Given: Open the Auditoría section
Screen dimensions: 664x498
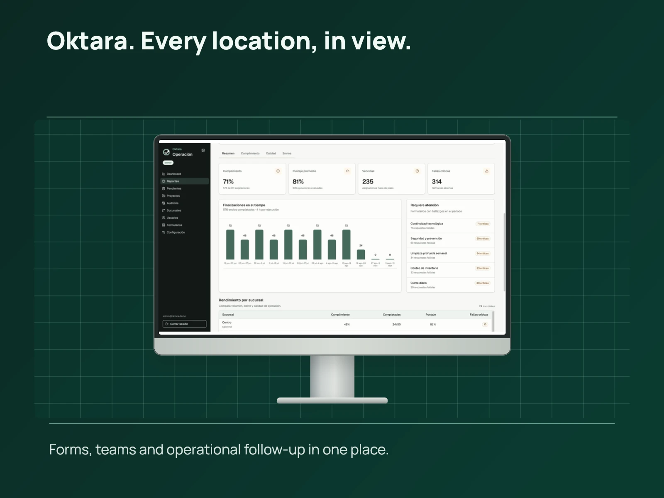Looking at the screenshot, I should pyautogui.click(x=185, y=203).
